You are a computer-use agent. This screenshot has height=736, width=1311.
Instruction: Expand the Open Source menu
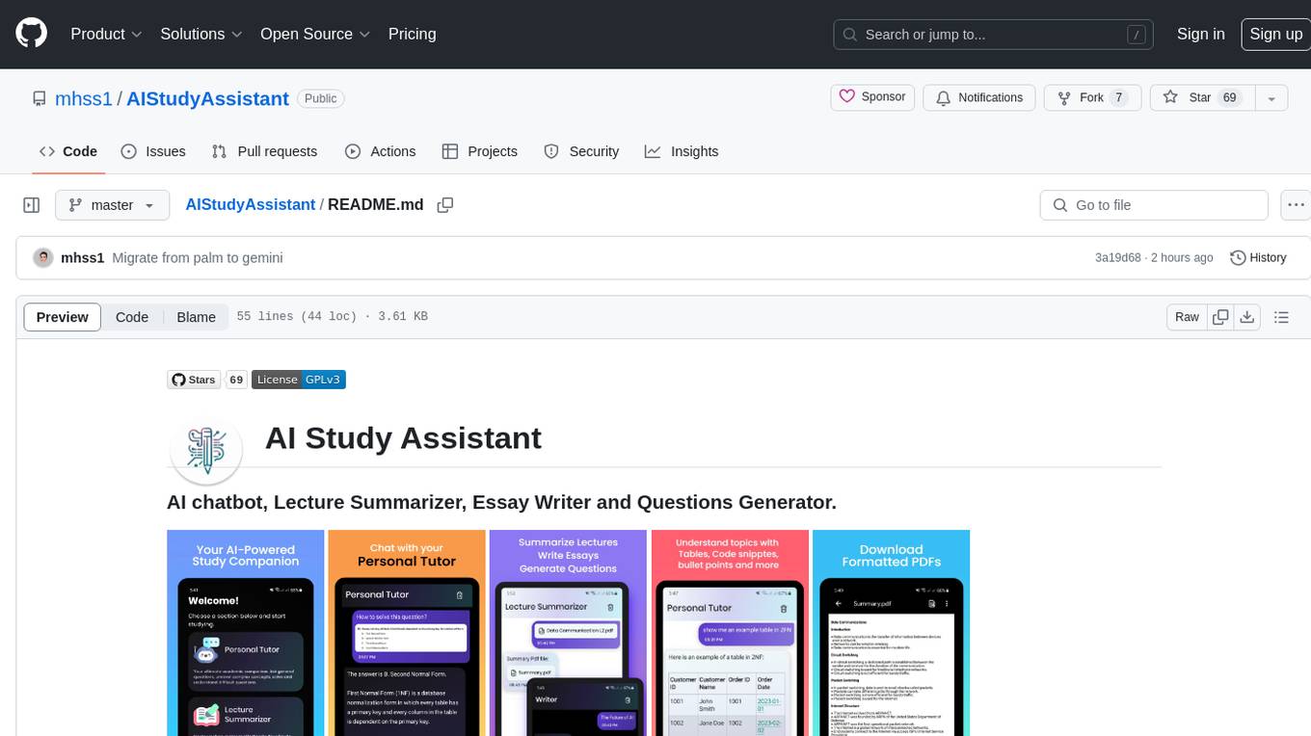pos(315,34)
